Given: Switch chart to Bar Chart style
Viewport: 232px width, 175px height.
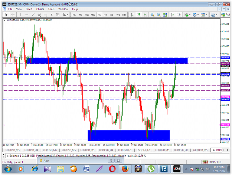Looking at the screenshot, I should click(x=133, y=14).
